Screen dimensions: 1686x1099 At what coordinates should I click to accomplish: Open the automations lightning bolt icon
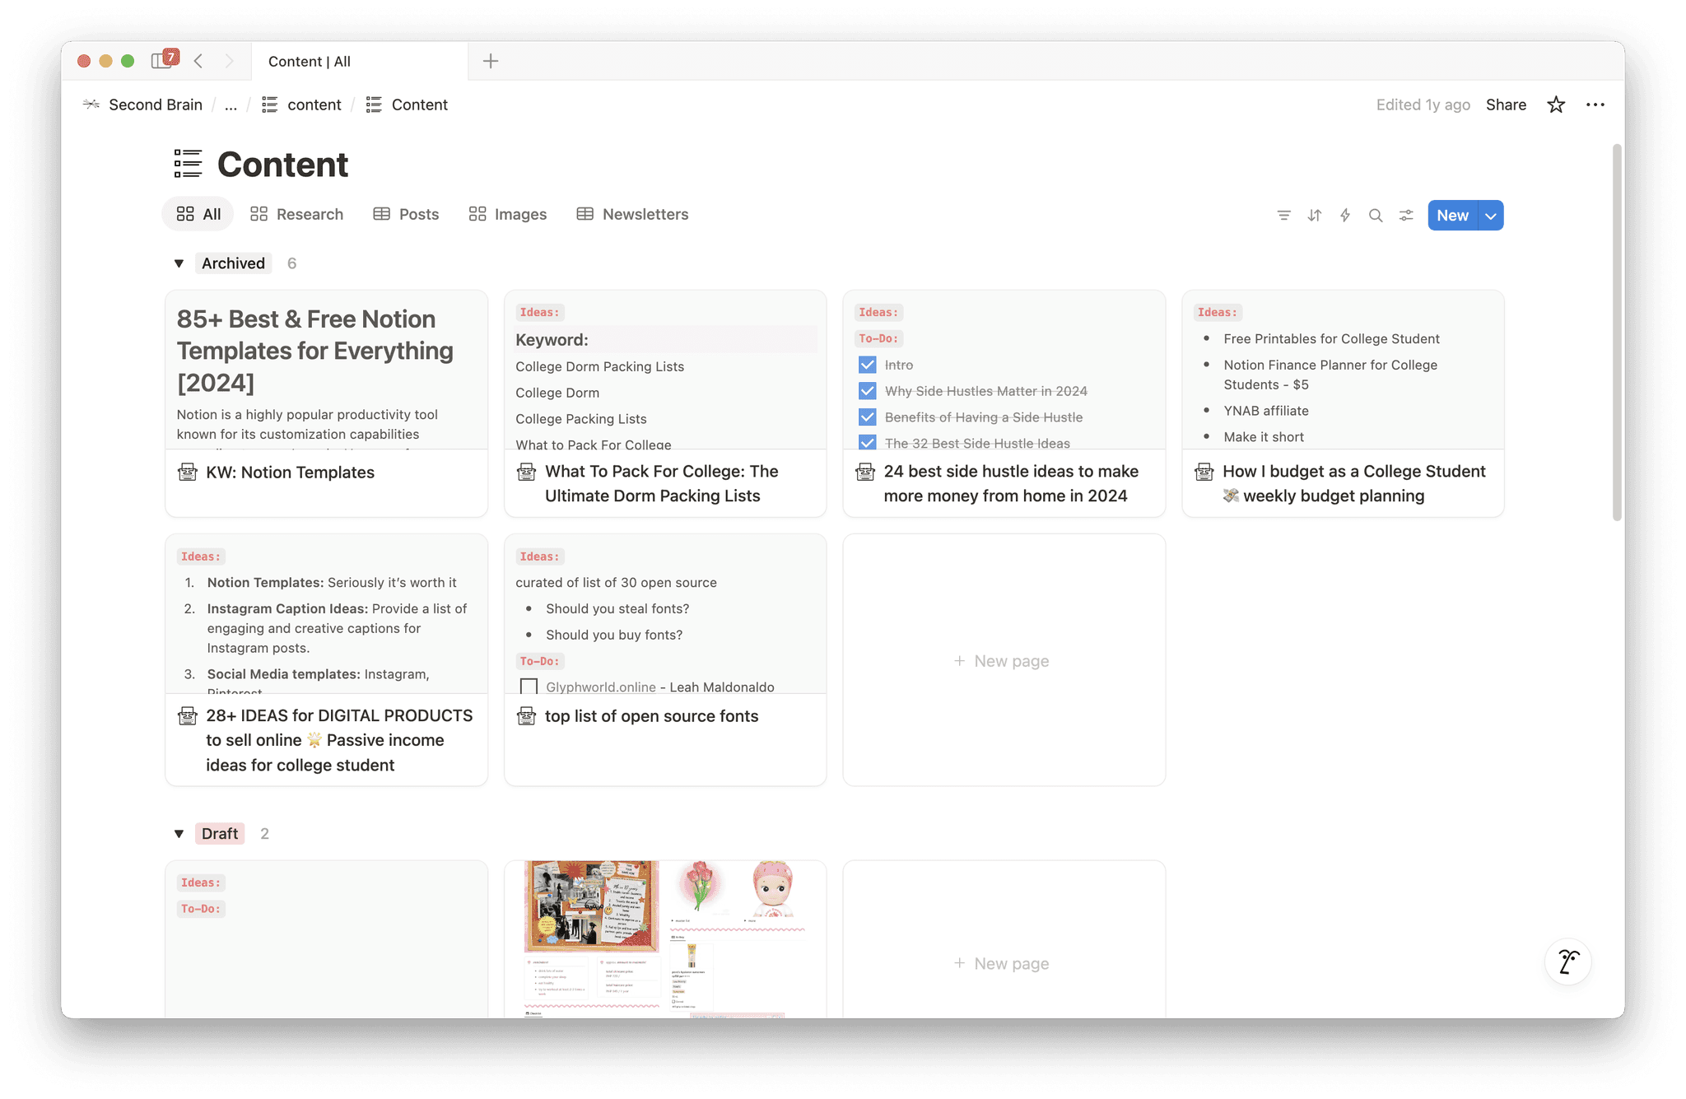(x=1345, y=216)
